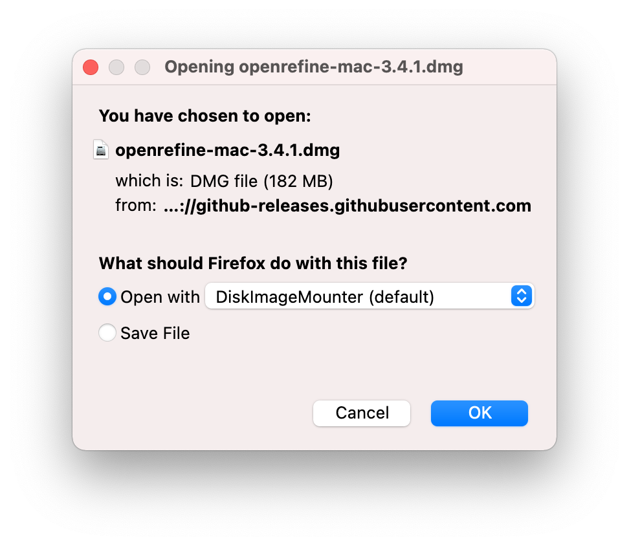The image size is (629, 546).
Task: Click the red close button icon
Action: [x=90, y=67]
